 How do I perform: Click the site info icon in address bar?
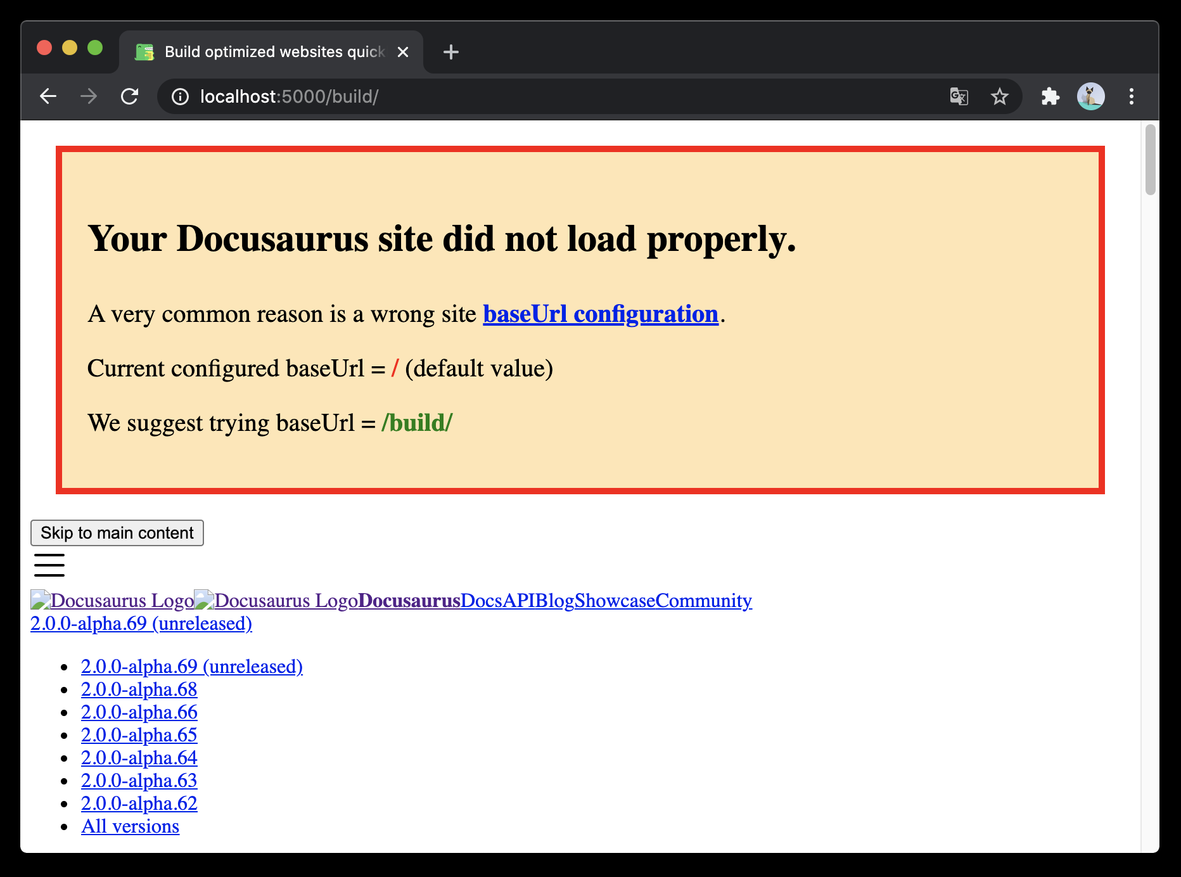[x=181, y=96]
